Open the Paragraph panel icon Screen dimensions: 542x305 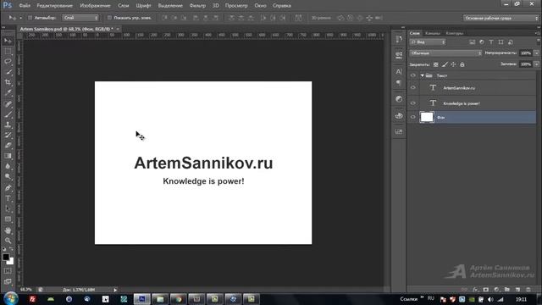point(399,83)
